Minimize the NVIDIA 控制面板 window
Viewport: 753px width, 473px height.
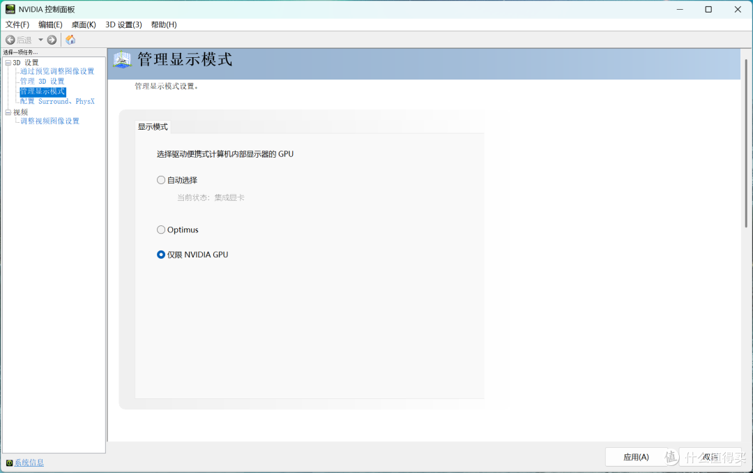point(680,9)
